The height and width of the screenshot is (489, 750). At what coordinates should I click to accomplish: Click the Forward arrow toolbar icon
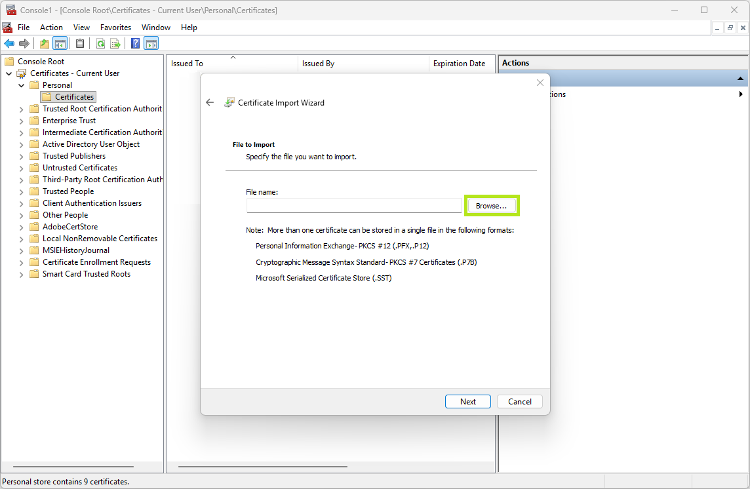pos(24,44)
